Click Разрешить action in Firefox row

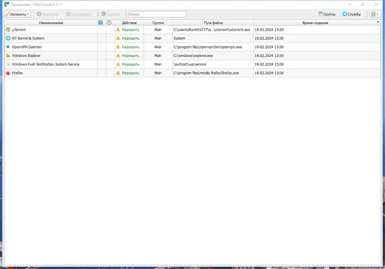coord(130,73)
